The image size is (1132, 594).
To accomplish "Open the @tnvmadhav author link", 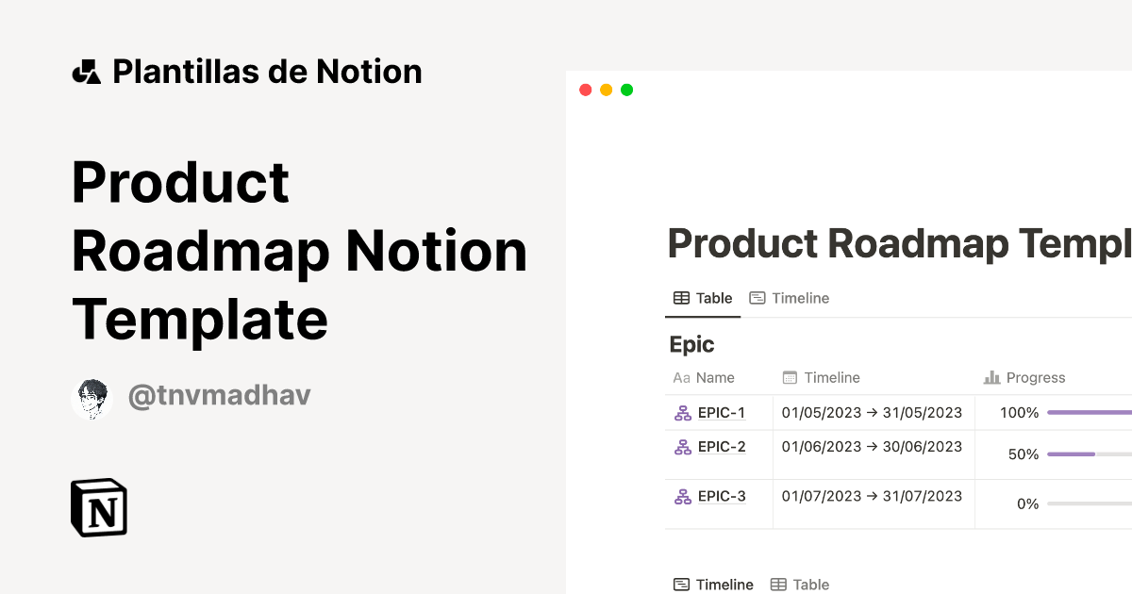I will click(219, 395).
